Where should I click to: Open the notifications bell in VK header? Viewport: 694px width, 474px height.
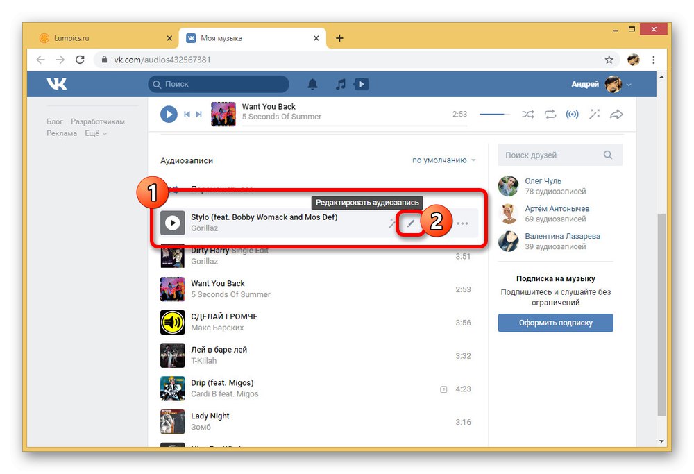(312, 84)
